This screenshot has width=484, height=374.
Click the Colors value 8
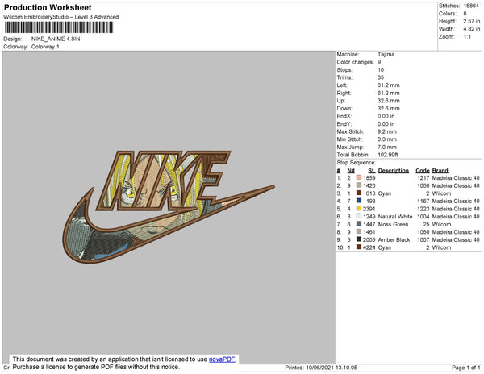465,14
